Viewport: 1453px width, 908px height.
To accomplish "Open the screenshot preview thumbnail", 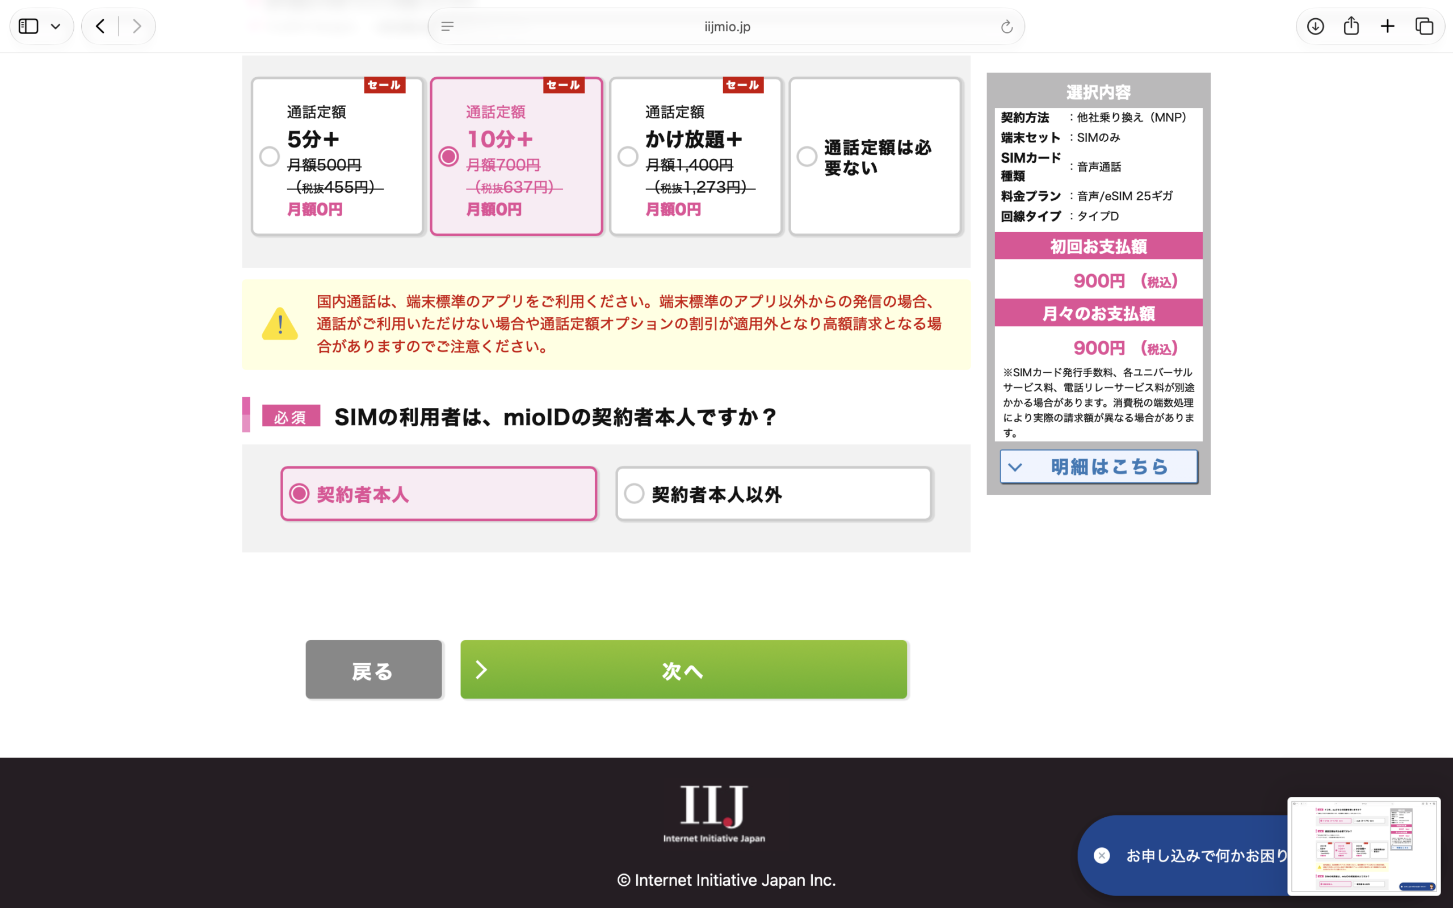I will (x=1363, y=846).
